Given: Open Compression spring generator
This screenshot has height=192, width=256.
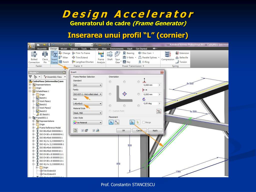Looking at the screenshot, I should point(168,56).
